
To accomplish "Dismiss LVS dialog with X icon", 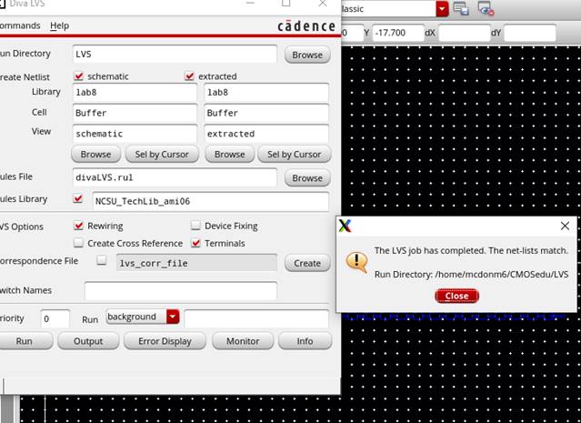I will 565,226.
